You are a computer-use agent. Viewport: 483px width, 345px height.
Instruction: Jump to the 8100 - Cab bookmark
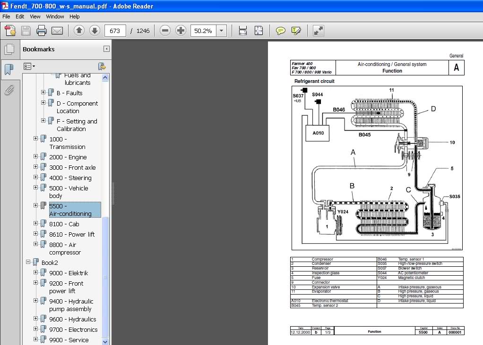tap(64, 224)
